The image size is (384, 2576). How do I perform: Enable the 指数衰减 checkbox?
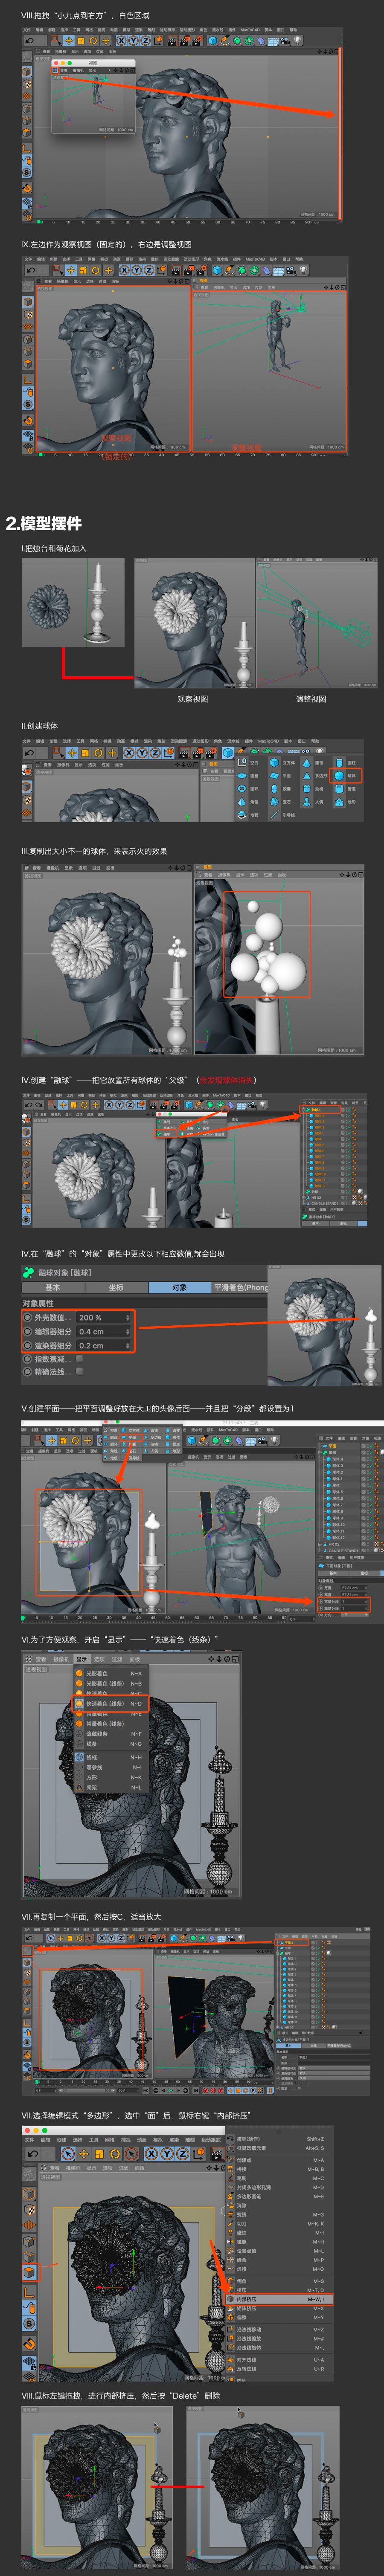point(80,1360)
